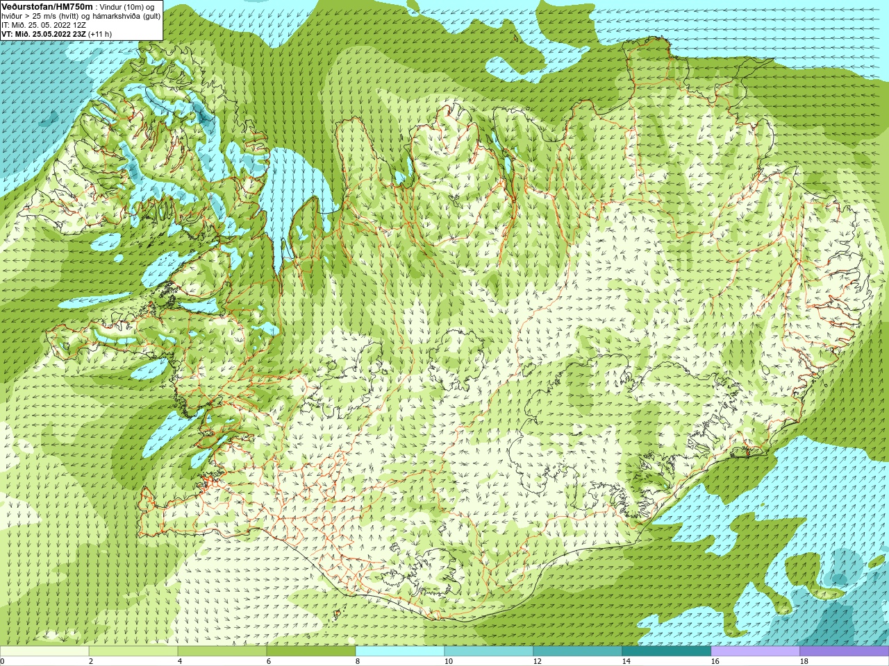Select the 16–18 m/s light purple swatch

(x=756, y=651)
